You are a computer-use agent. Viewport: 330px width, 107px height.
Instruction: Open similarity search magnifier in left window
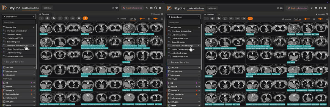coord(67,18)
